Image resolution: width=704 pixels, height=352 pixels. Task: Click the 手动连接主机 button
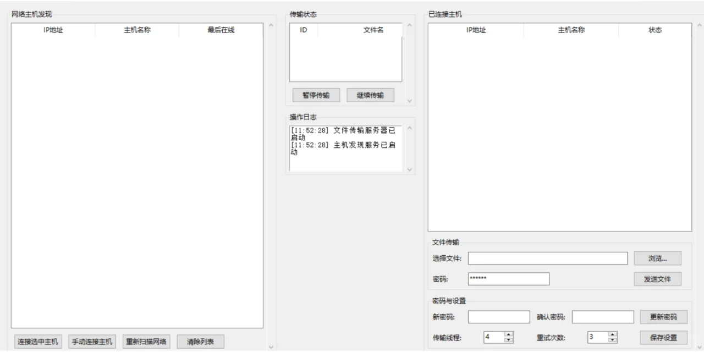pos(92,341)
